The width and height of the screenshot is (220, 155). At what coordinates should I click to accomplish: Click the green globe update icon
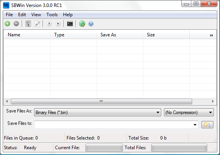(x=82, y=24)
